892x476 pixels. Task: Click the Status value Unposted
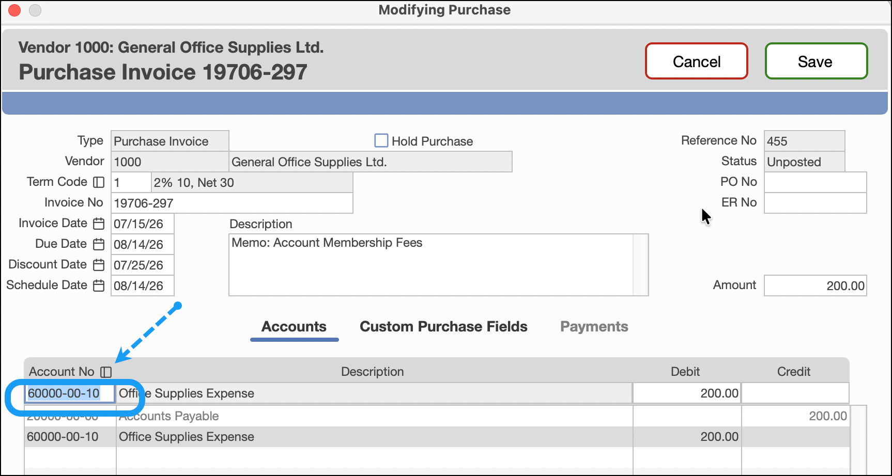(805, 162)
